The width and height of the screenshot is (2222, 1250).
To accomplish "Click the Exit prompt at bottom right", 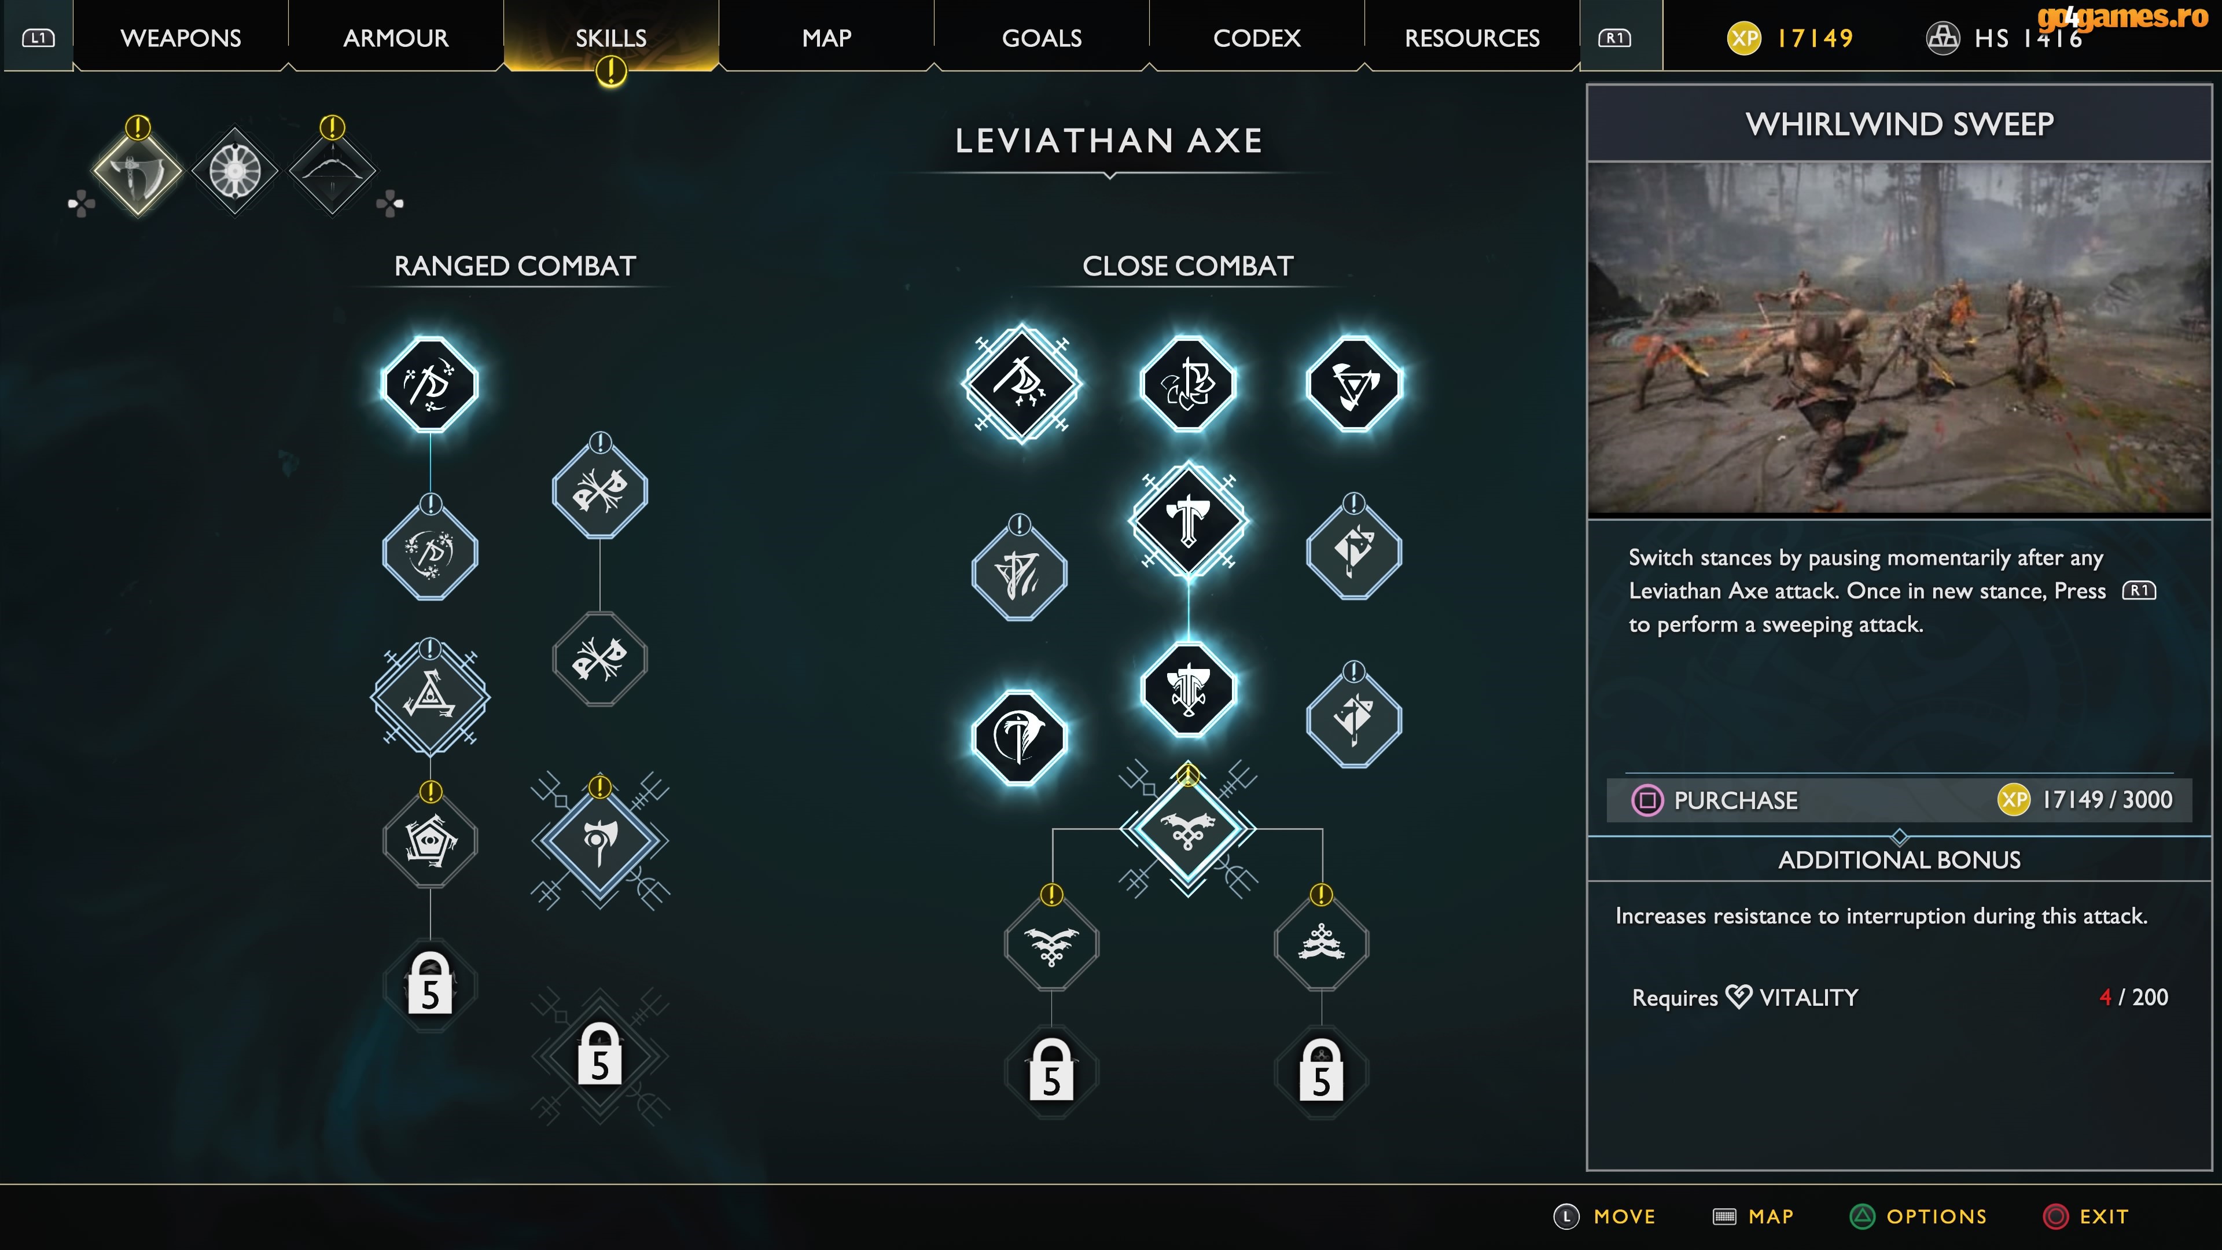I will tap(2087, 1216).
